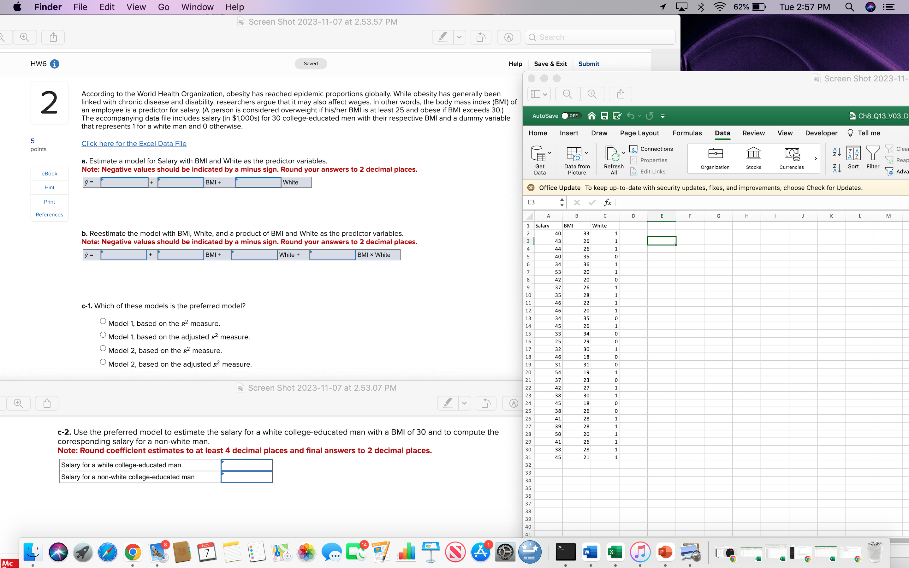
Task: Click Connections in the Data ribbon
Action: point(651,149)
